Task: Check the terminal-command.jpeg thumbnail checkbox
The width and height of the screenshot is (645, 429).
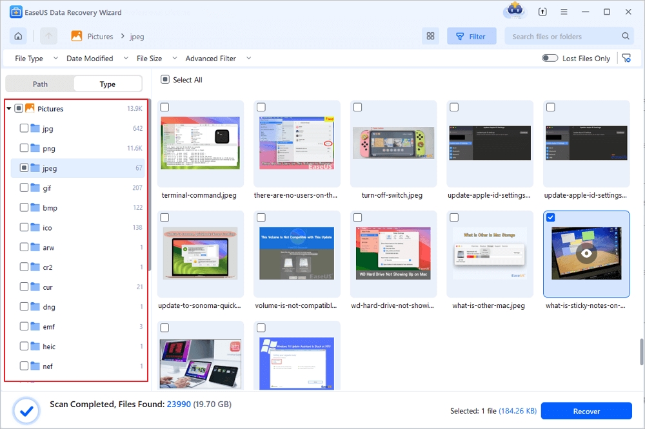Action: 165,107
